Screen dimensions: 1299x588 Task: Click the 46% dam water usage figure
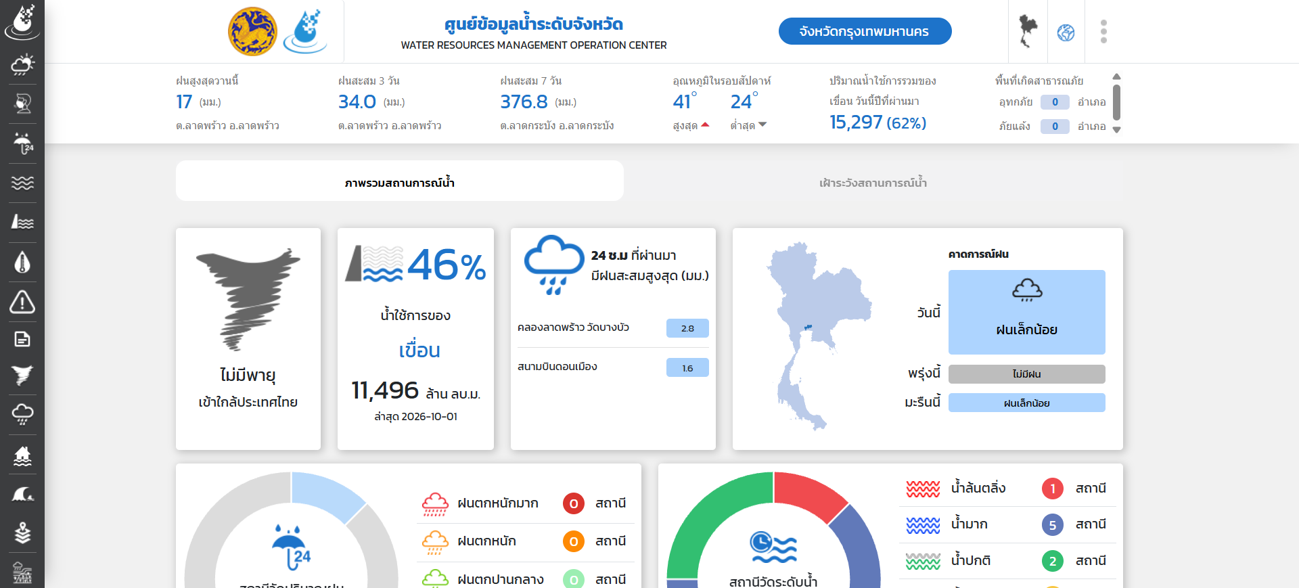[447, 265]
